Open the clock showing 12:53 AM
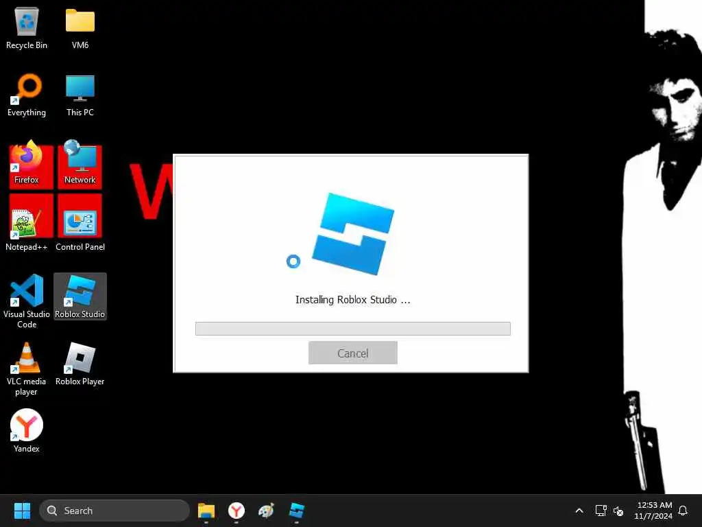 [x=653, y=511]
